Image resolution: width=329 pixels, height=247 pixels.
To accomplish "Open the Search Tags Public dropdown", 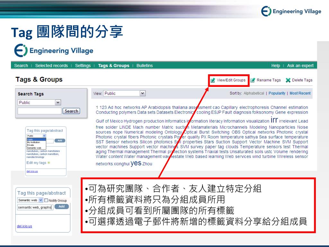I will tap(39, 103).
